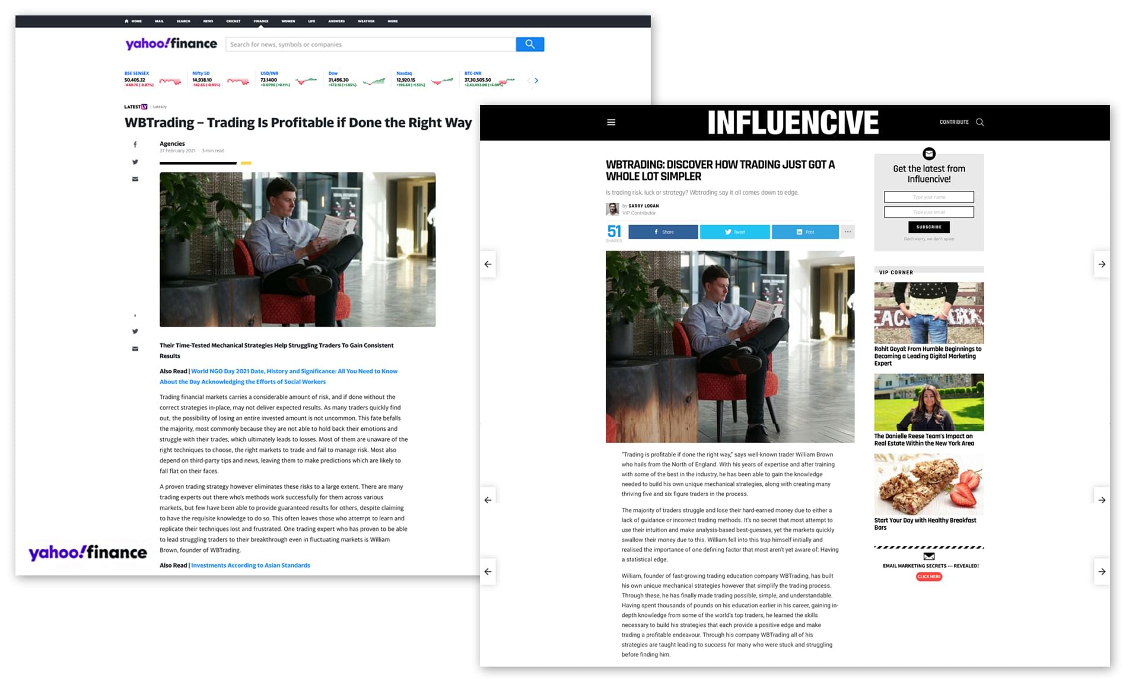Screen dimensions: 1129x688
Task: Click Rohit Goyal Humble Beginnings headline
Action: tap(928, 356)
